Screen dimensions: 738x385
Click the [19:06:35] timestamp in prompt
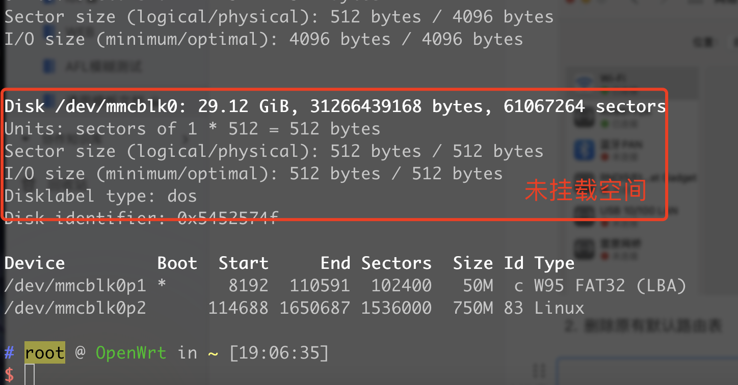(x=279, y=352)
